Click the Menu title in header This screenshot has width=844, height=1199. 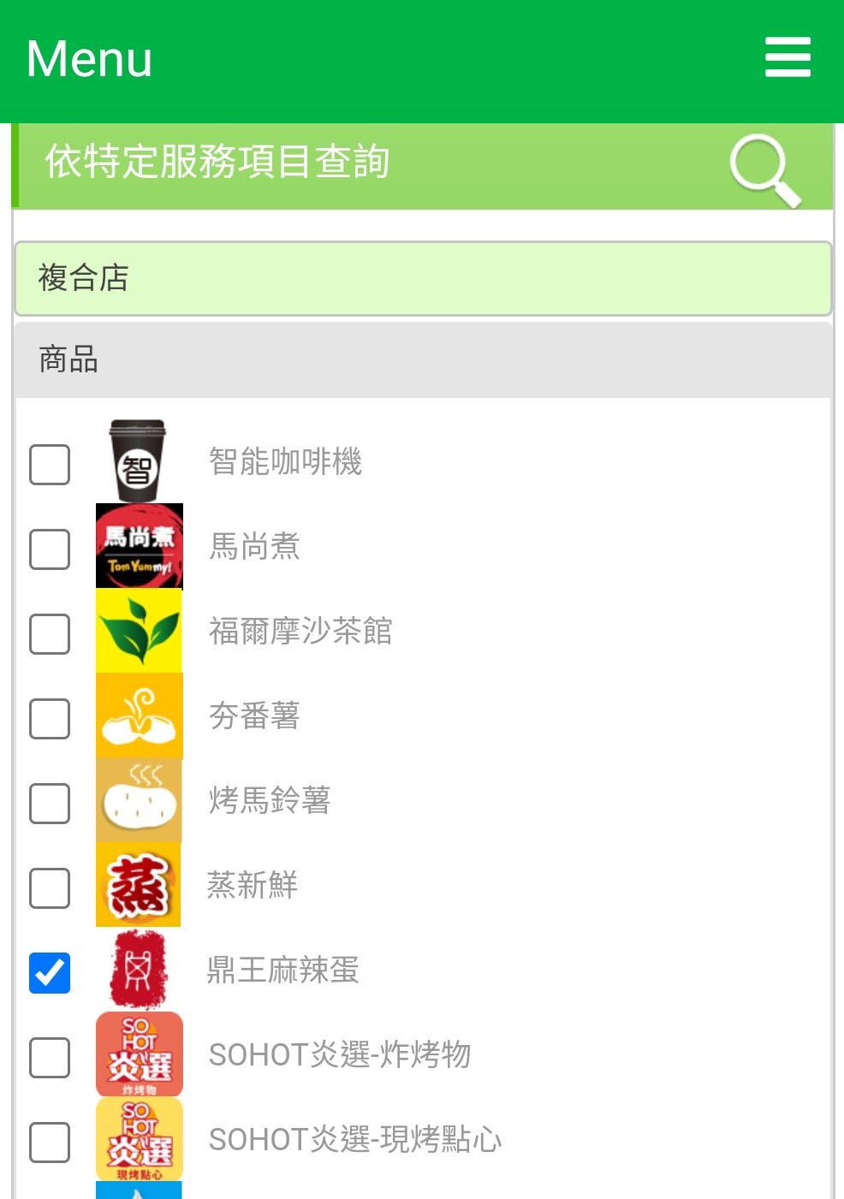coord(90,59)
